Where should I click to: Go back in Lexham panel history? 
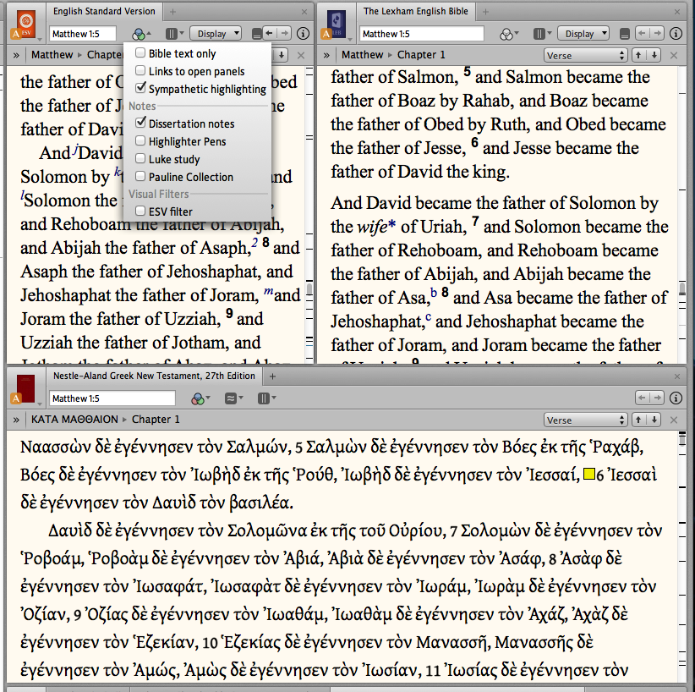click(x=643, y=33)
